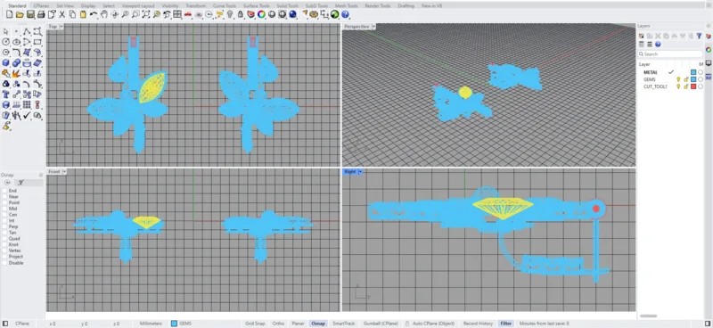713x328 pixels.
Task: Tick the Quad osnap checkbox
Action: coord(4,238)
